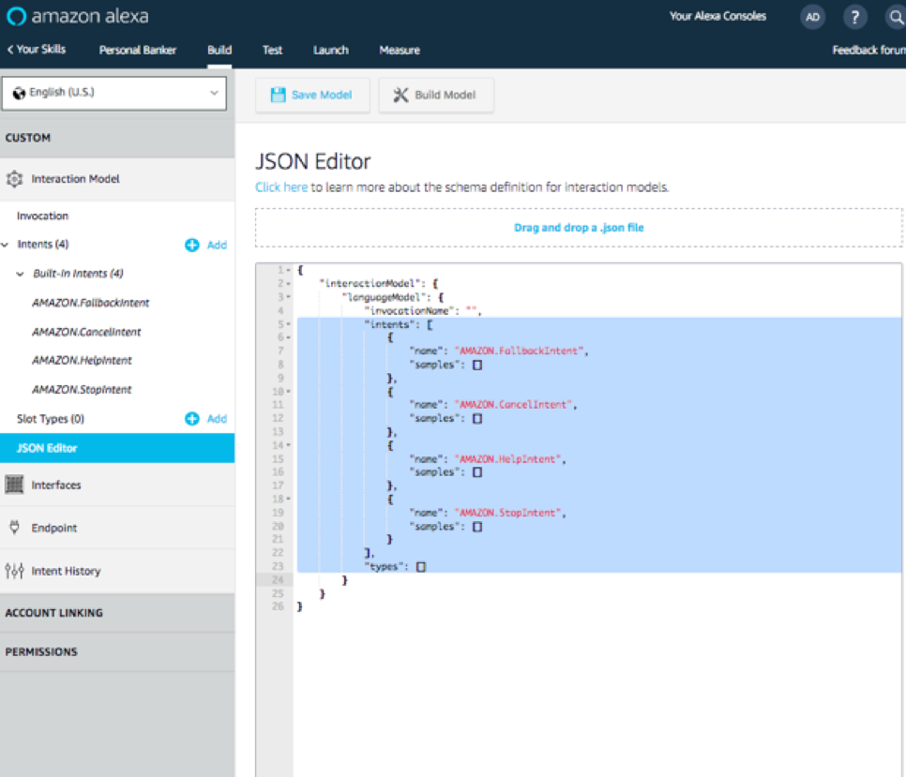Go back to Your Skills
906x777 pixels.
37,50
